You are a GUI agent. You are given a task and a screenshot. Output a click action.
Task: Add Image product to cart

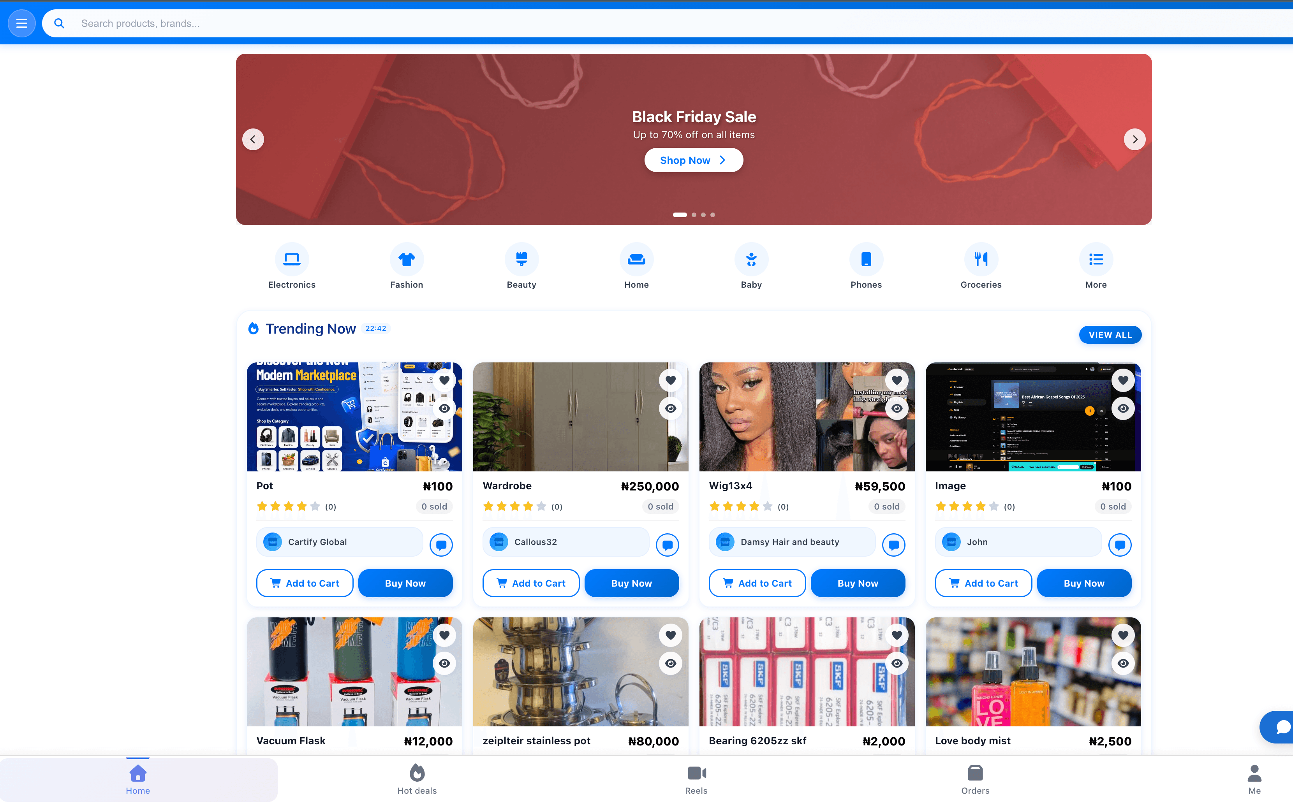(984, 584)
